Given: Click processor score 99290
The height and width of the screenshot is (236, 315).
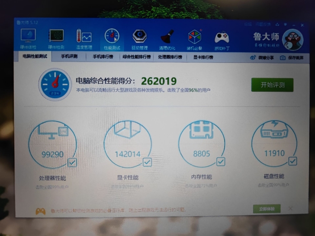Looking at the screenshot, I should coord(52,154).
